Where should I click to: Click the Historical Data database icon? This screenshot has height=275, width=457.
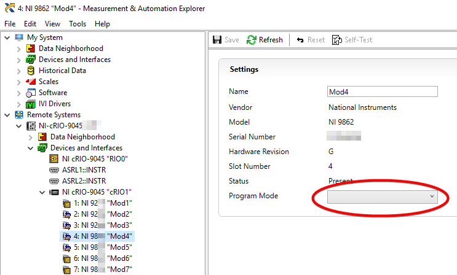pyautogui.click(x=31, y=71)
